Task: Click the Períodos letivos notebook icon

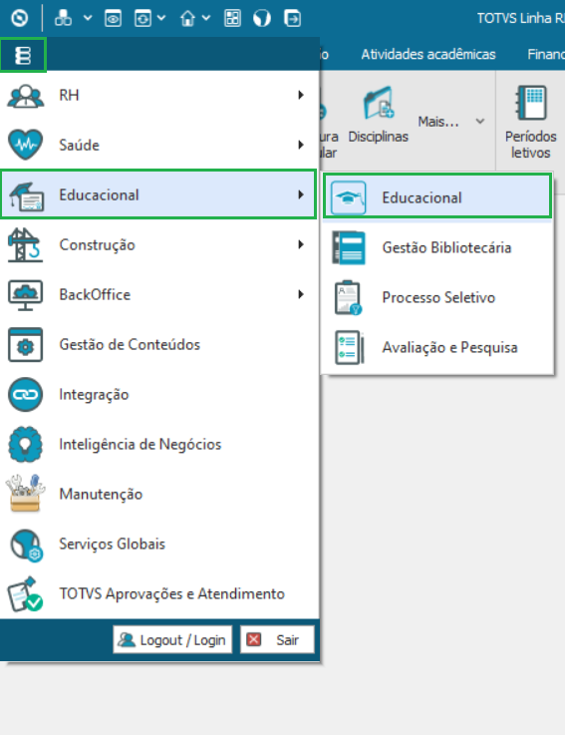Action: click(531, 103)
